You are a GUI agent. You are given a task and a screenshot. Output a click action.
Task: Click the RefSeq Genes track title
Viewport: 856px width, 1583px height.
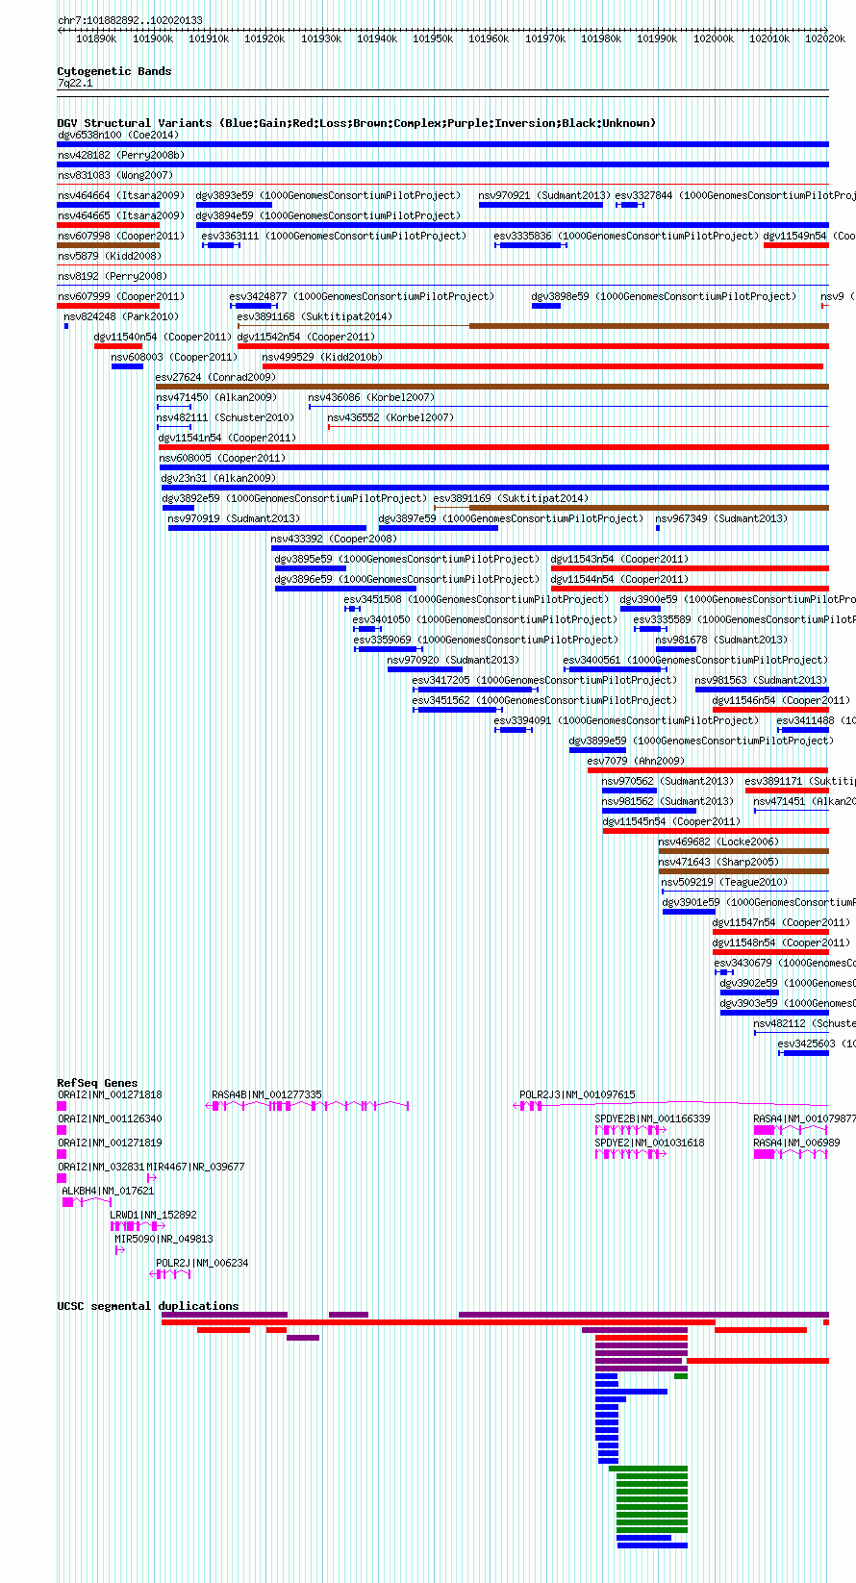pos(97,1083)
